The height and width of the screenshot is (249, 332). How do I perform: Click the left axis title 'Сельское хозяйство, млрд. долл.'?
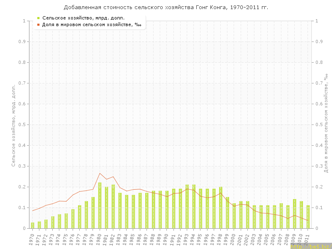(x=13, y=124)
